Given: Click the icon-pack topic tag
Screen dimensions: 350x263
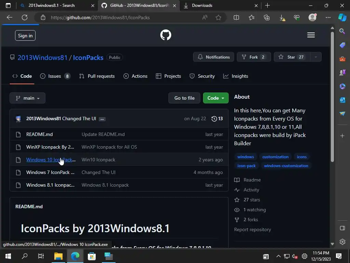Looking at the screenshot, I should pos(246,166).
